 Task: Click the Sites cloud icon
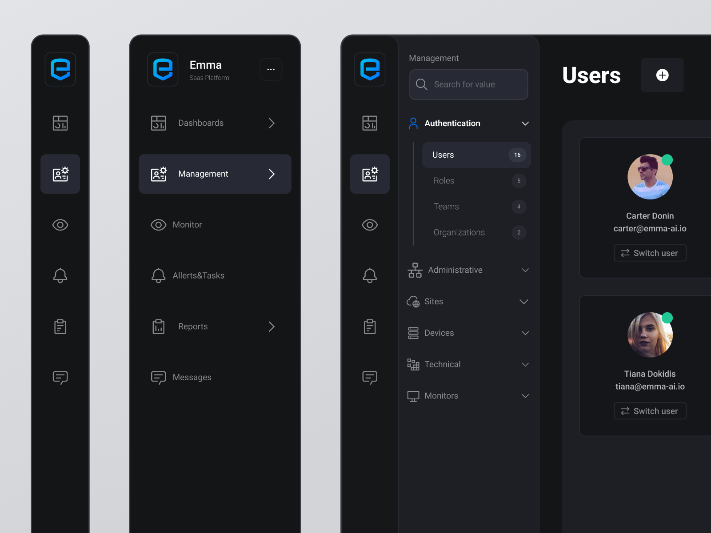[x=413, y=301]
